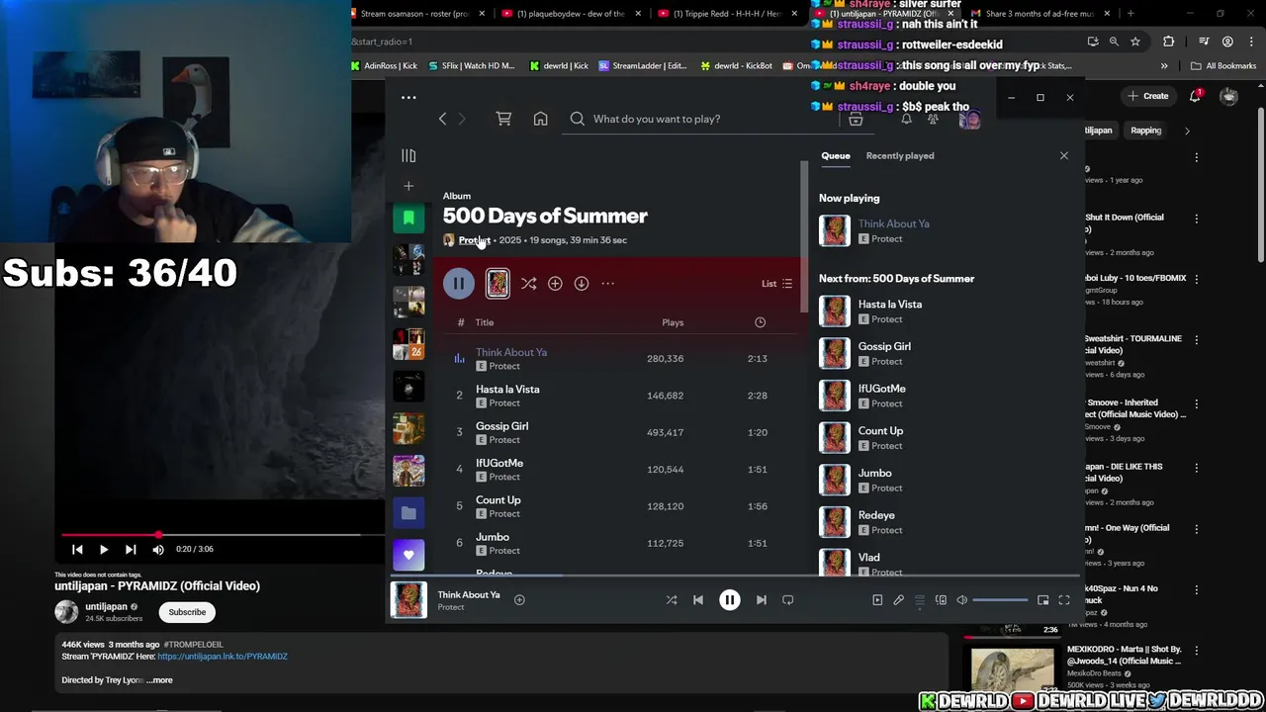Skip to next YouTube video
This screenshot has height=712, width=1266.
pos(131,549)
